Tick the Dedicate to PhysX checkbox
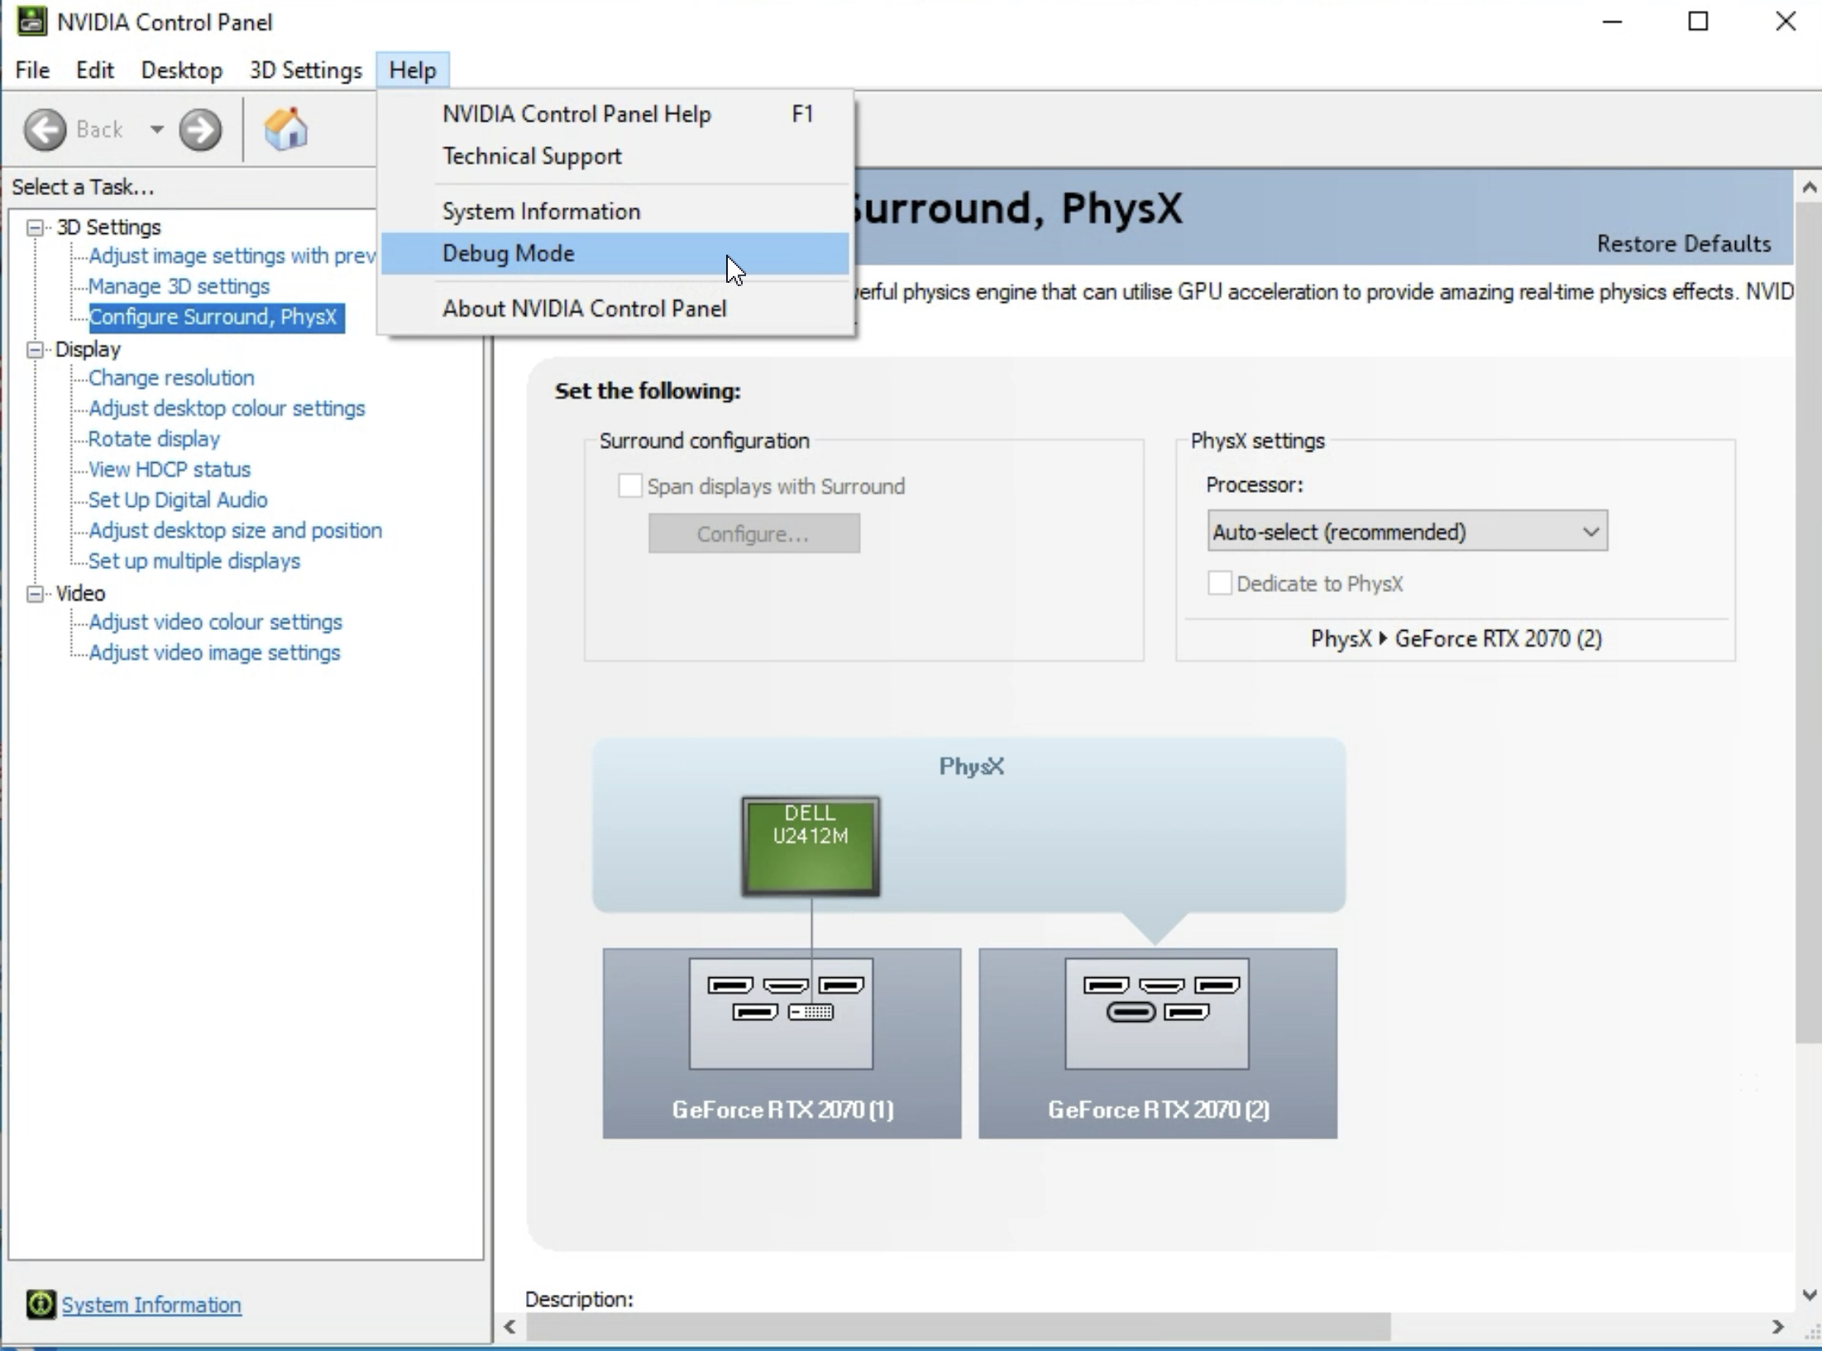This screenshot has height=1351, width=1822. (x=1219, y=584)
